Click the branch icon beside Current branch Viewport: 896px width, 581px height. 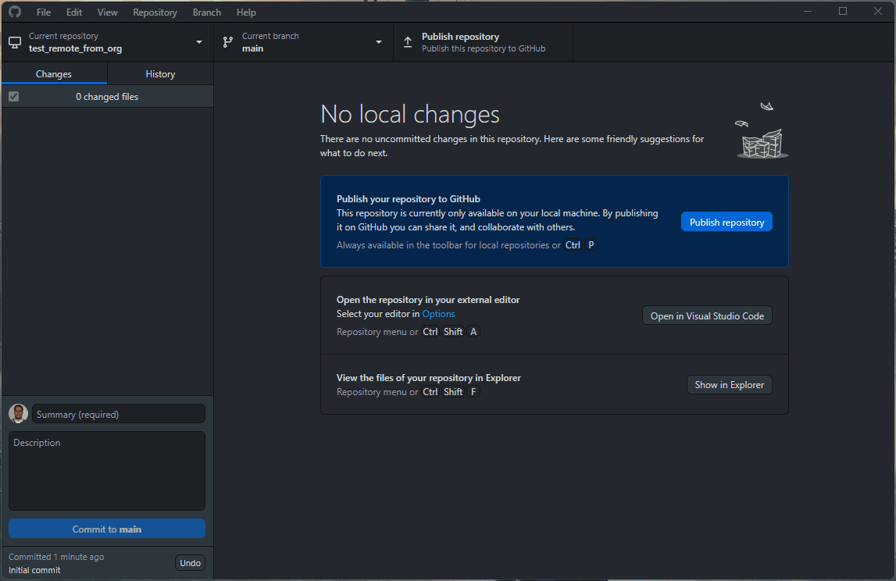tap(228, 42)
